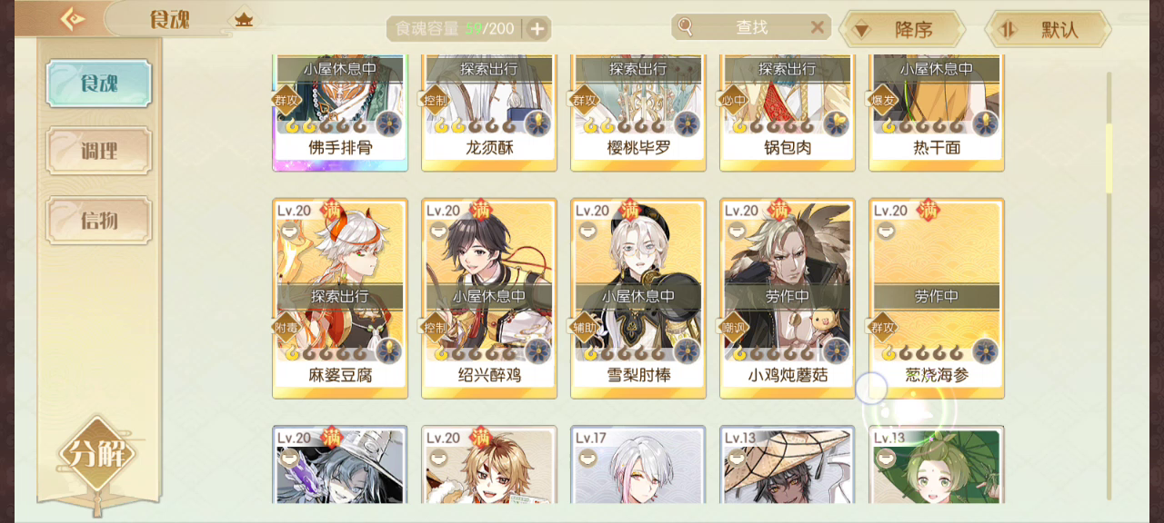Toggle the 降序 sort order

click(901, 29)
